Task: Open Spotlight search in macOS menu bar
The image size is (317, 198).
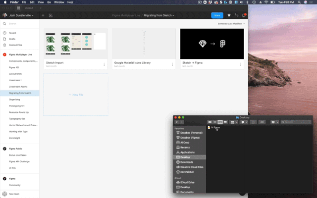Action: click(x=299, y=2)
